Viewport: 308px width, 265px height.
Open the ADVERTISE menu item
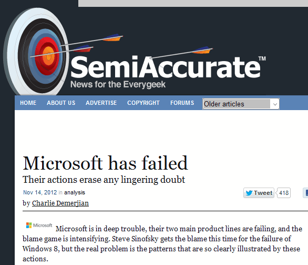101,103
